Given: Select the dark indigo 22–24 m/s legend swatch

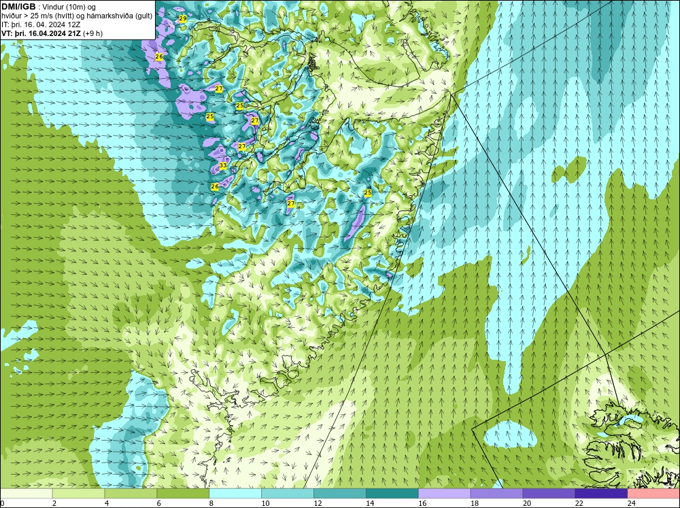Looking at the screenshot, I should pos(601,493).
